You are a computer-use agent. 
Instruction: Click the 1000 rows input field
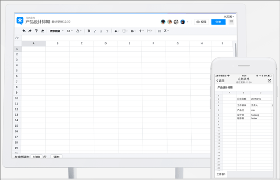coord(36,157)
